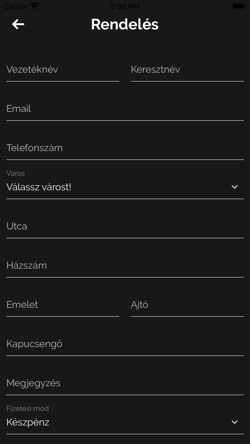
Task: Focus the Vezetéknév input field
Action: (62, 70)
